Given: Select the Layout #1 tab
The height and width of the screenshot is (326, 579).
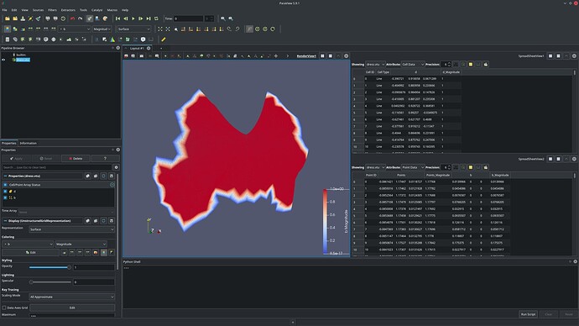Looking at the screenshot, I should pyautogui.click(x=137, y=48).
